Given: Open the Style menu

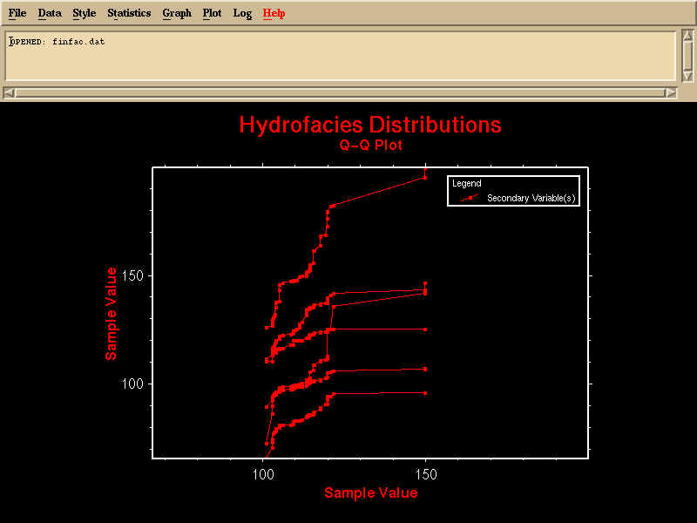Looking at the screenshot, I should pos(84,13).
